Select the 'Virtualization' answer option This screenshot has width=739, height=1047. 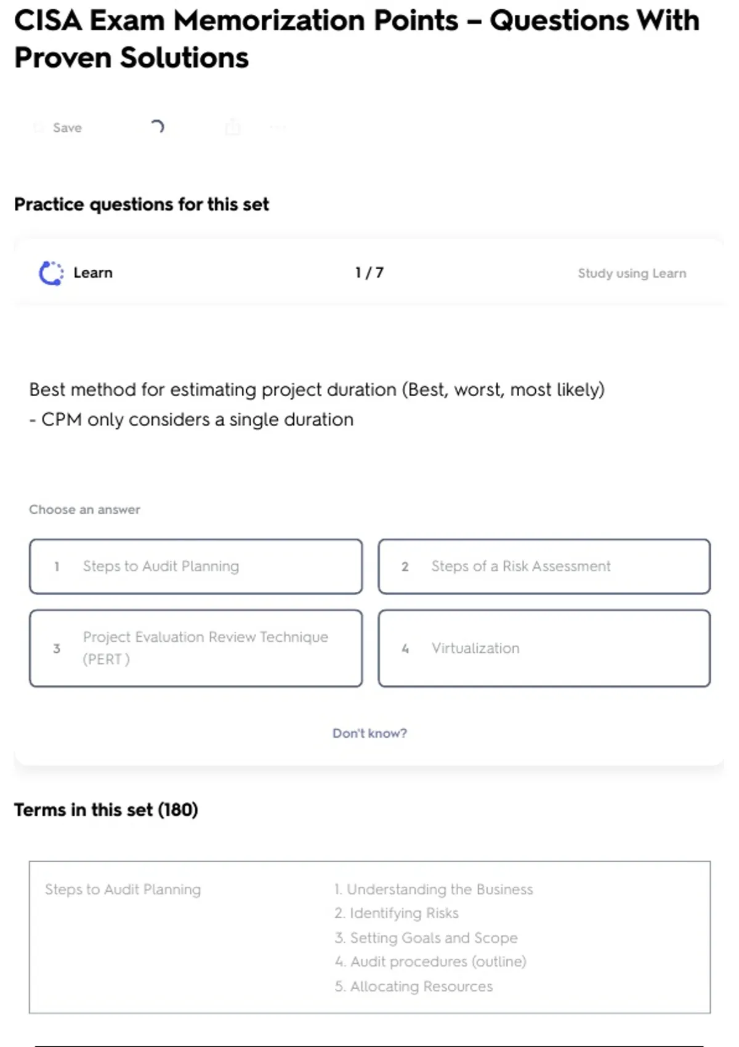pos(544,648)
